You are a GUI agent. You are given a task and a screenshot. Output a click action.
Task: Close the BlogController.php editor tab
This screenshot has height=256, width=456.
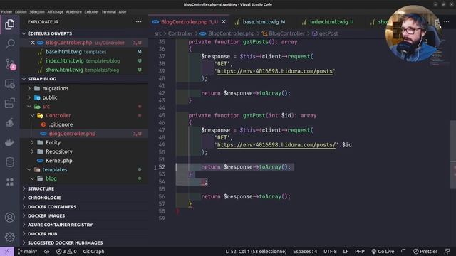pos(224,22)
